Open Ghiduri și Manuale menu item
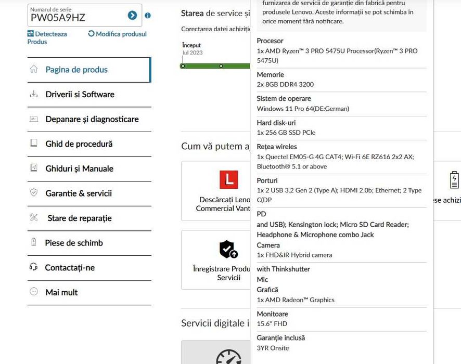 click(x=79, y=168)
